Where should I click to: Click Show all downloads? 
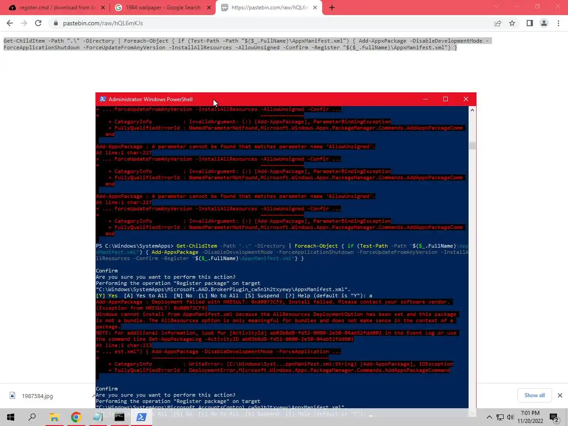pyautogui.click(x=534, y=395)
